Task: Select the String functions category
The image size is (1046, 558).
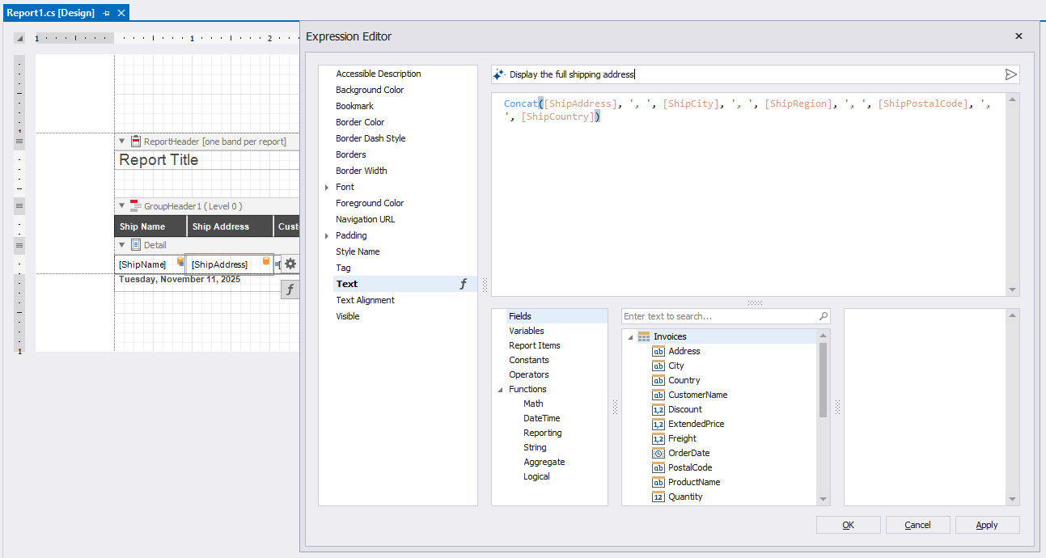Action: (535, 447)
